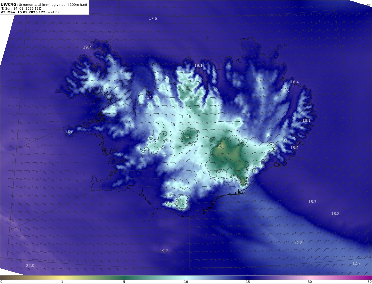
Task: Click the 12.8 value in the rain band
Action: tap(298, 243)
